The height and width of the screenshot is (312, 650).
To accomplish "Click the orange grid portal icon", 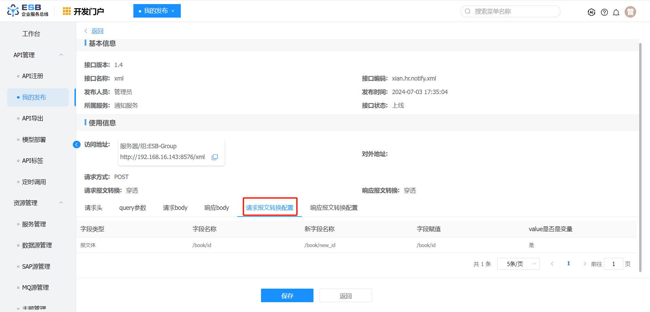I will pyautogui.click(x=67, y=11).
